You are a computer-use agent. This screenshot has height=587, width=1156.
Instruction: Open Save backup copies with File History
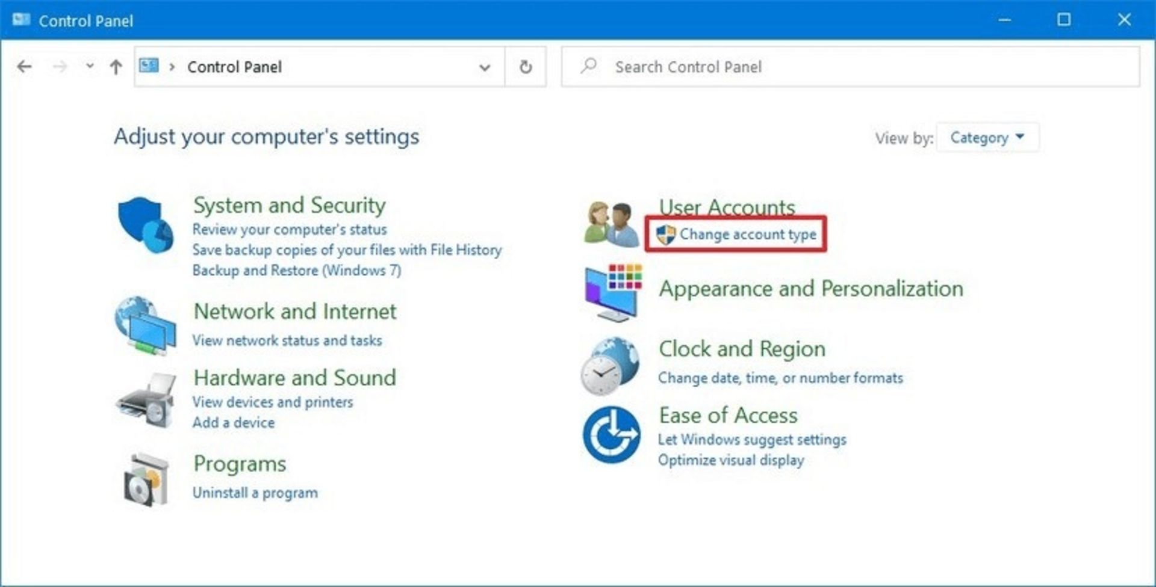[x=347, y=250]
